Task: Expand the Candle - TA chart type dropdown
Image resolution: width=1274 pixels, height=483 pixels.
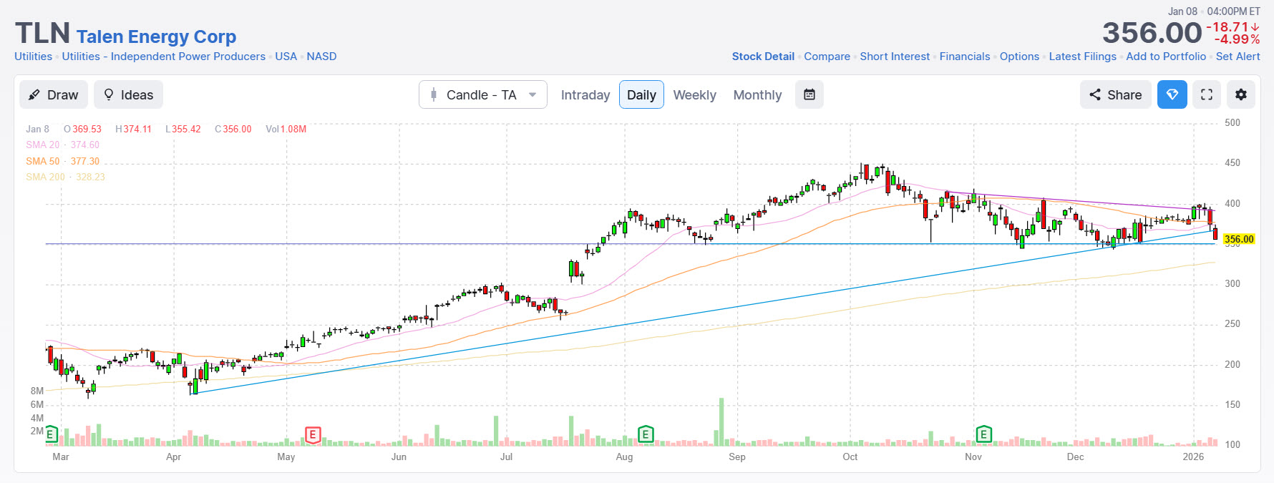Action: click(482, 94)
